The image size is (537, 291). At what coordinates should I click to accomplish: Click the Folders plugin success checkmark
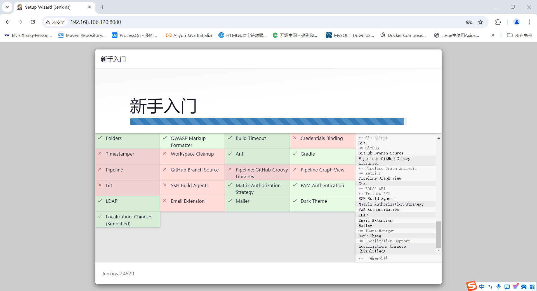pyautogui.click(x=100, y=138)
